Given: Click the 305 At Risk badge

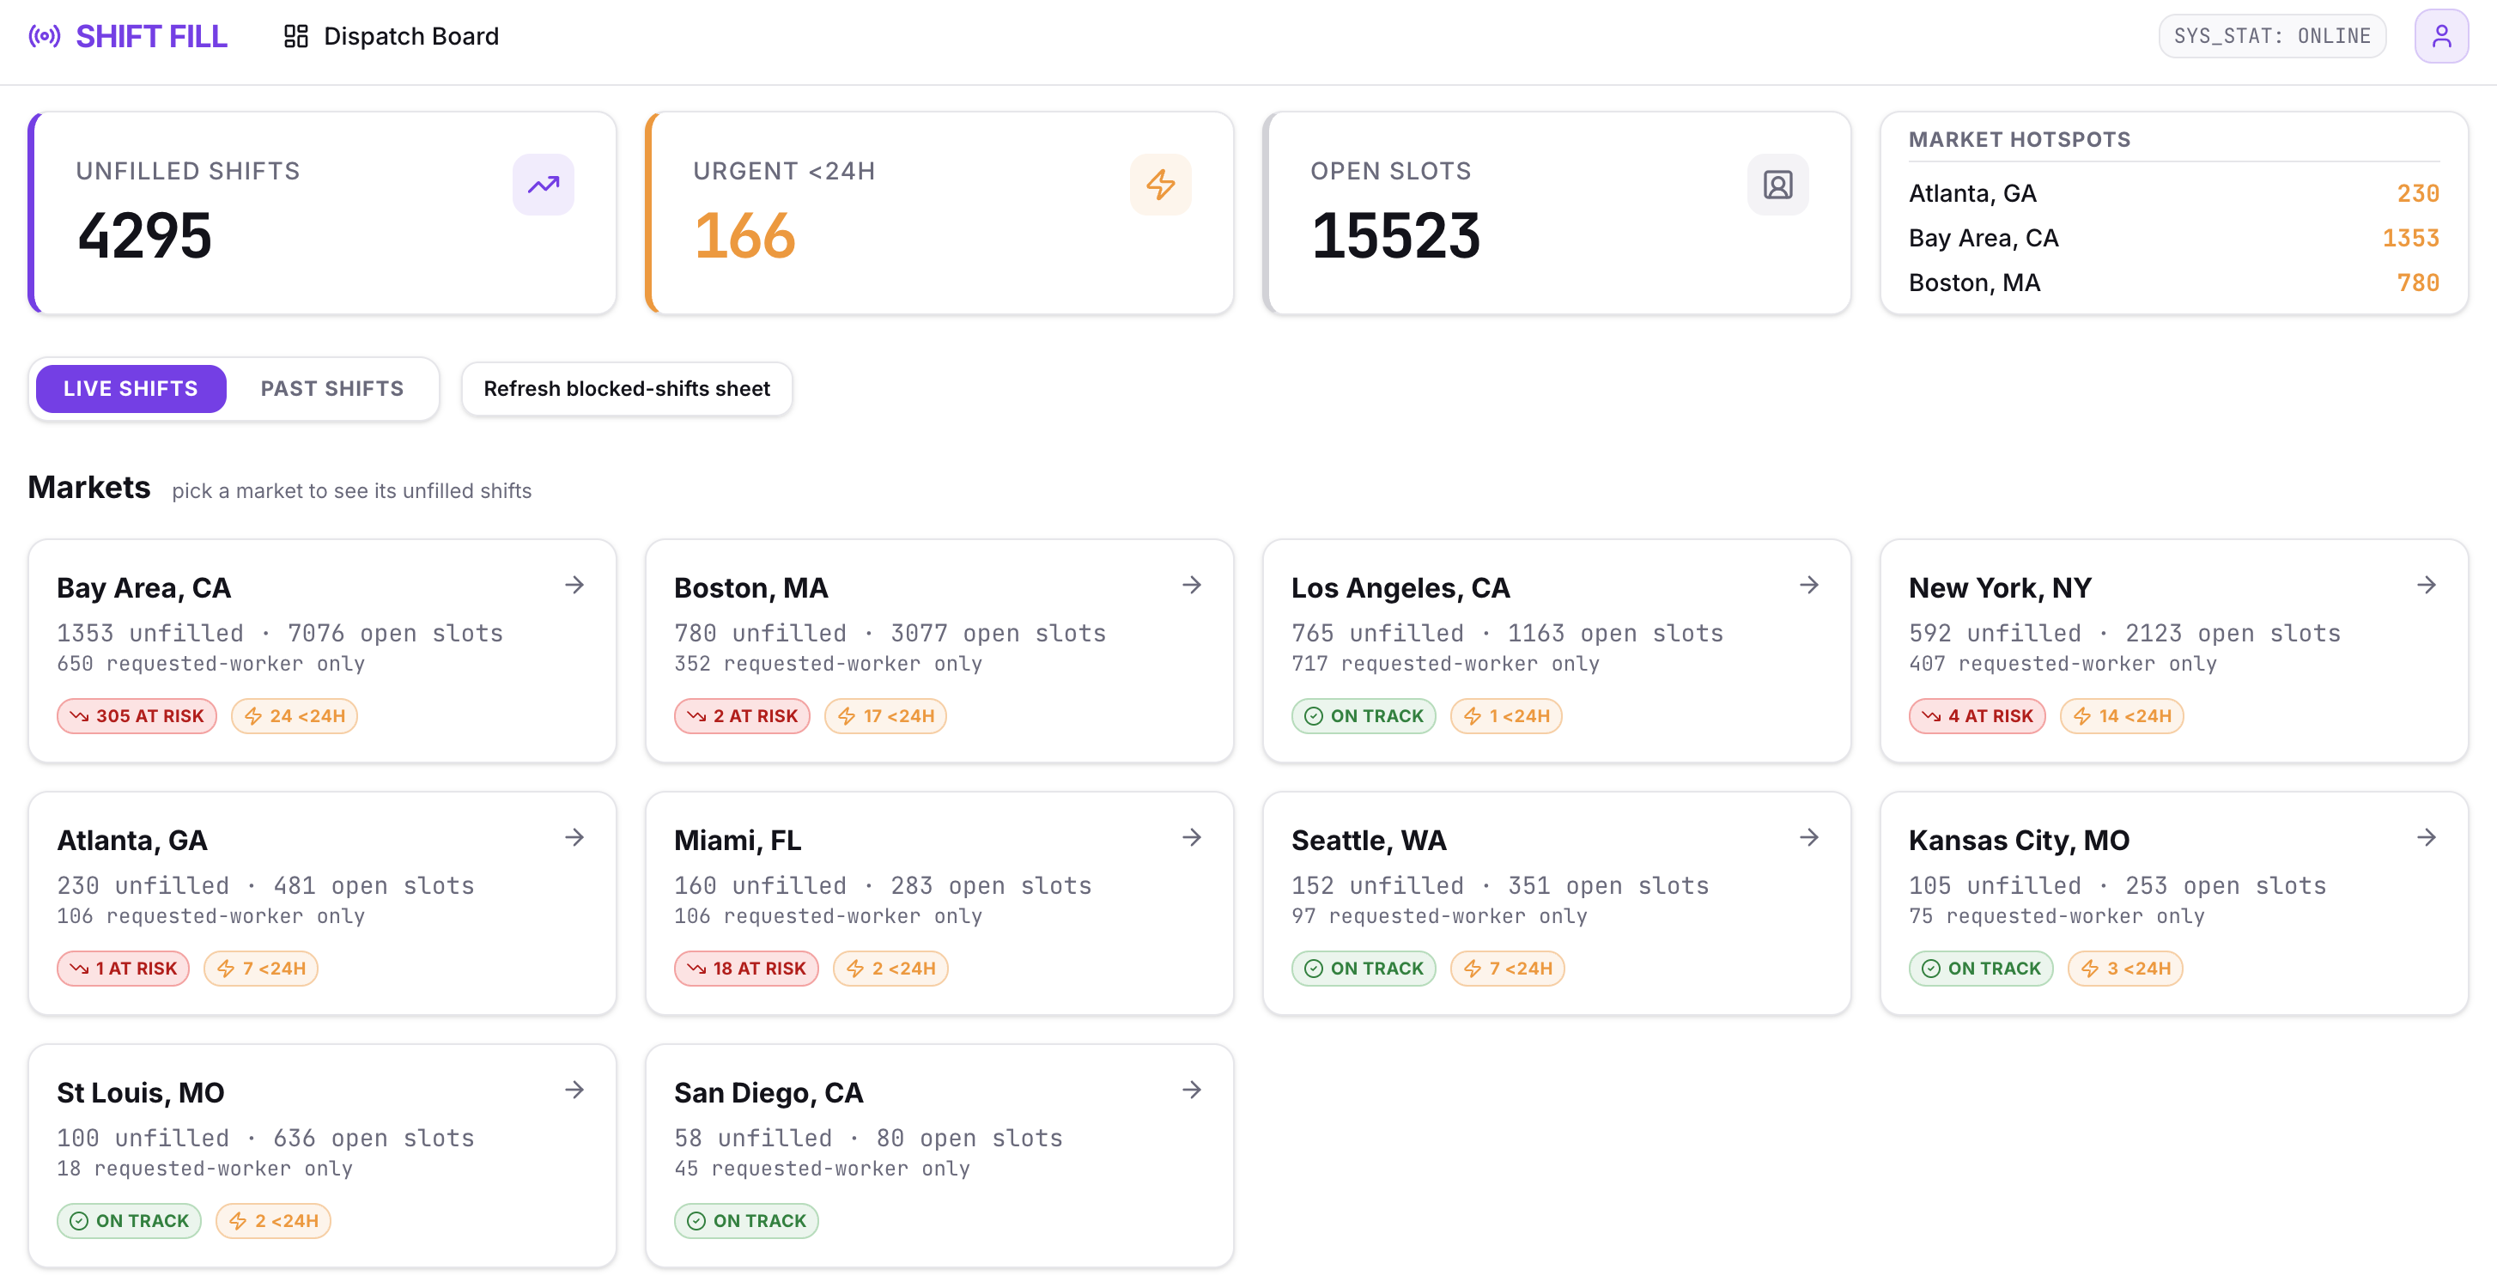Looking at the screenshot, I should pos(137,716).
